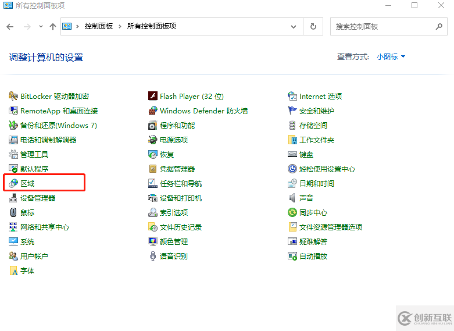Open Flash Player (32 位) icon
Screen dimensions: 454x331
(x=152, y=96)
